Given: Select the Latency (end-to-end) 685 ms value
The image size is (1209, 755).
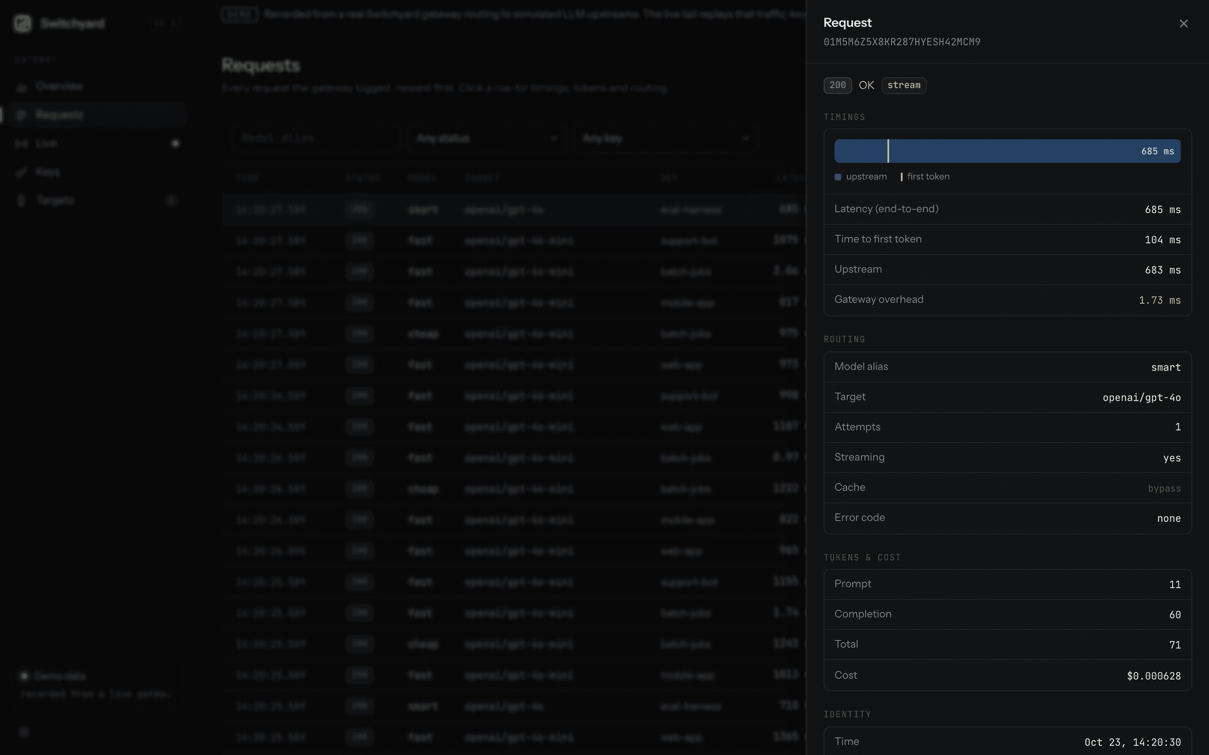Looking at the screenshot, I should click(x=1162, y=210).
